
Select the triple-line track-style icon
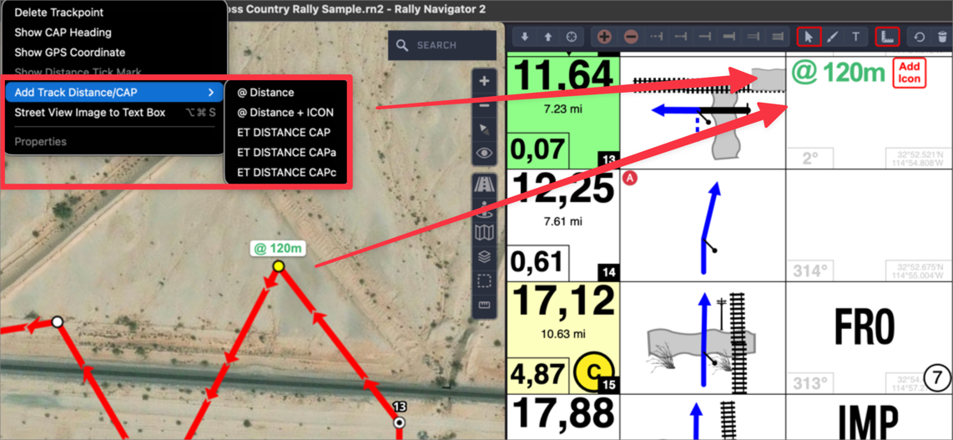point(777,37)
